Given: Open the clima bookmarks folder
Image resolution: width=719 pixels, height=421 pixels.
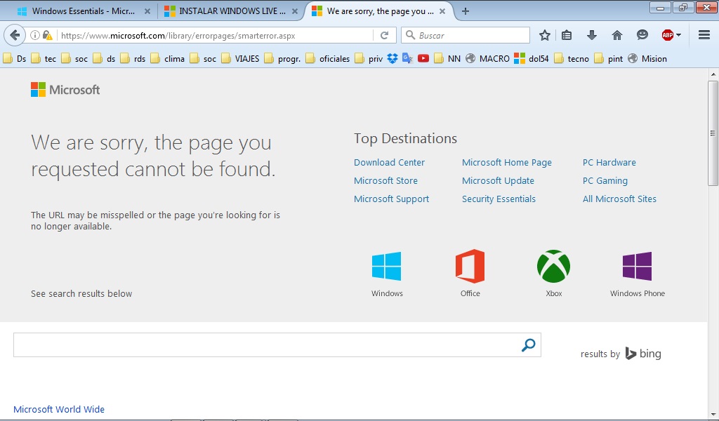Looking at the screenshot, I should pyautogui.click(x=167, y=59).
